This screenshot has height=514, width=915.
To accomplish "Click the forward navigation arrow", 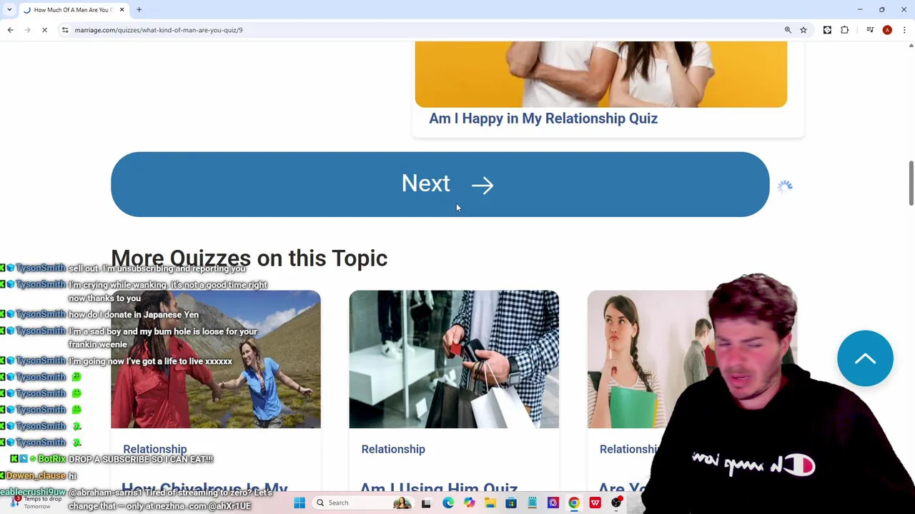I will (27, 30).
